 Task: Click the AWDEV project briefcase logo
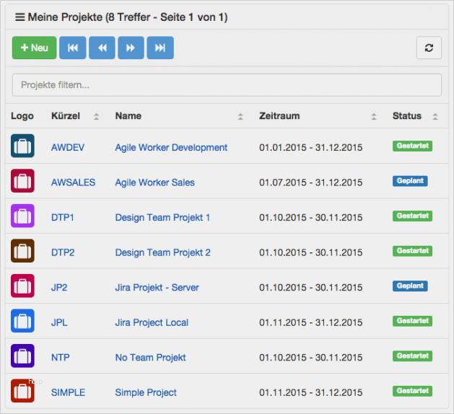click(22, 146)
